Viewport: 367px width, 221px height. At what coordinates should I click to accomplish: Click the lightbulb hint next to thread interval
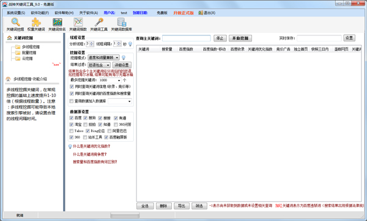click(x=130, y=44)
